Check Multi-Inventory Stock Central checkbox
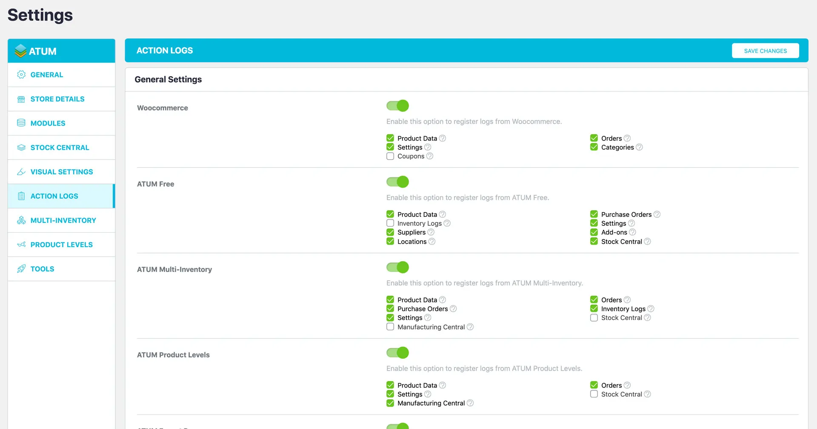817x429 pixels. tap(594, 318)
